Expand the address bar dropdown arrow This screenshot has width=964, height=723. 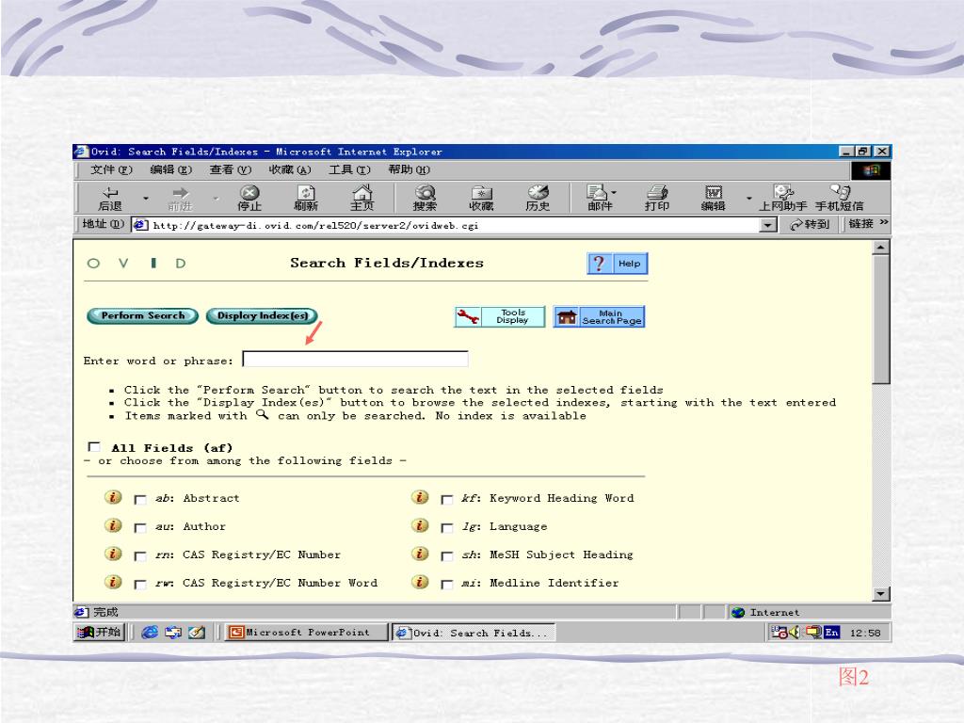(x=767, y=226)
